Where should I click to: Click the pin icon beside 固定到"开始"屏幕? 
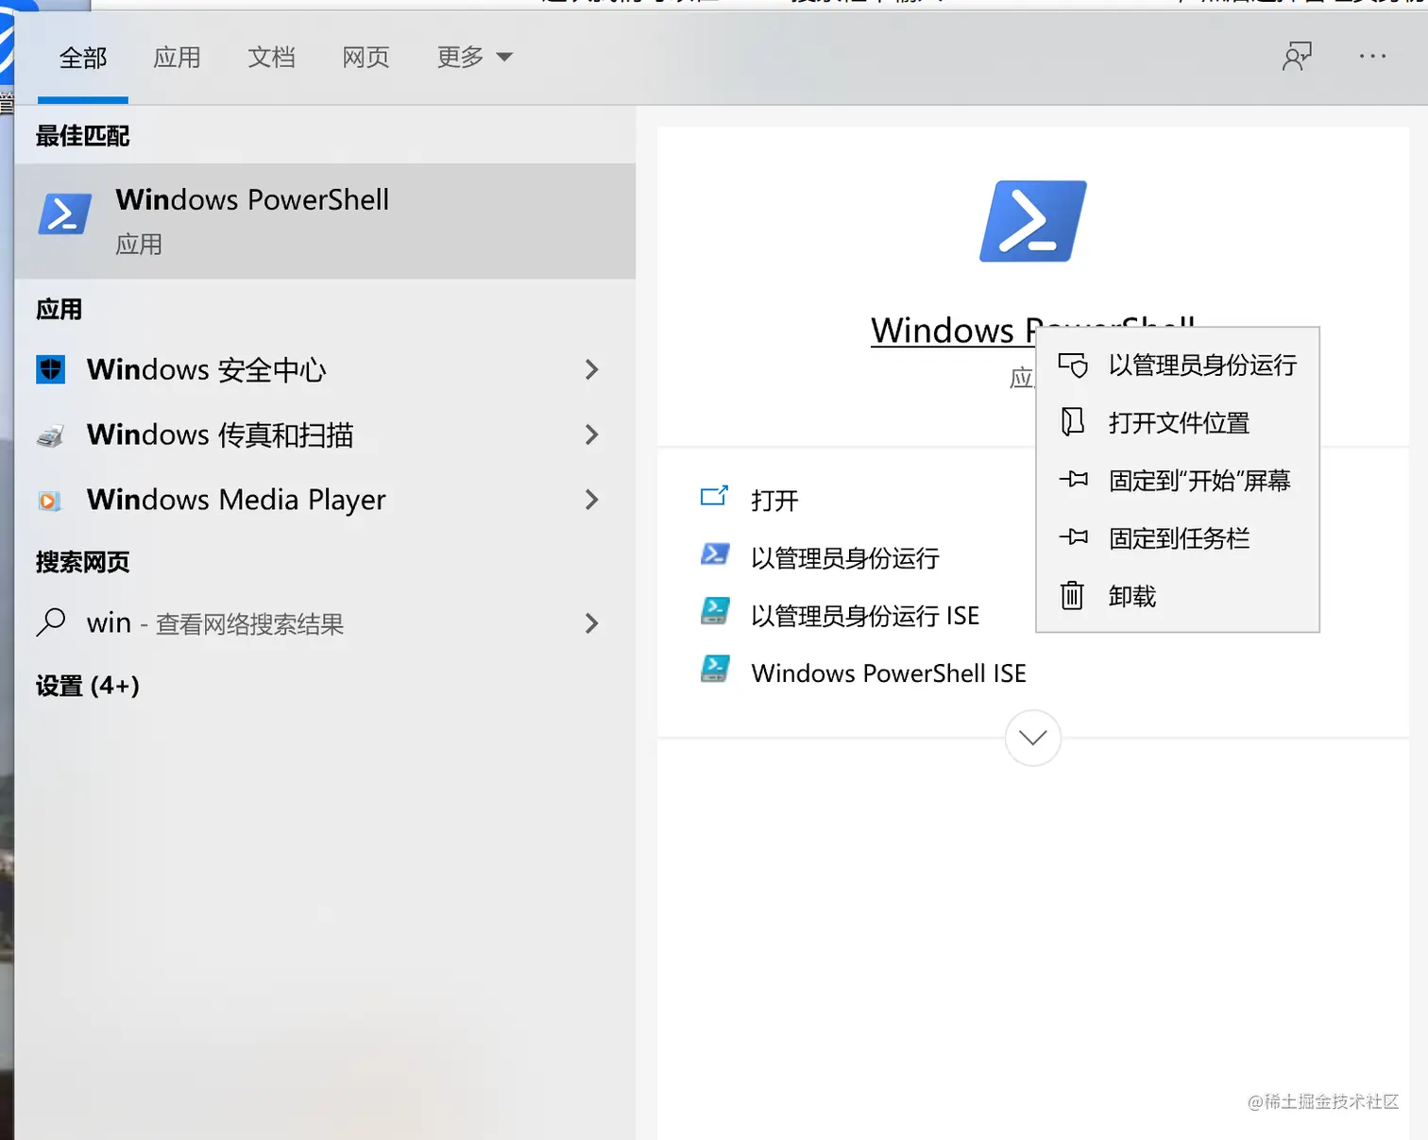(x=1074, y=480)
